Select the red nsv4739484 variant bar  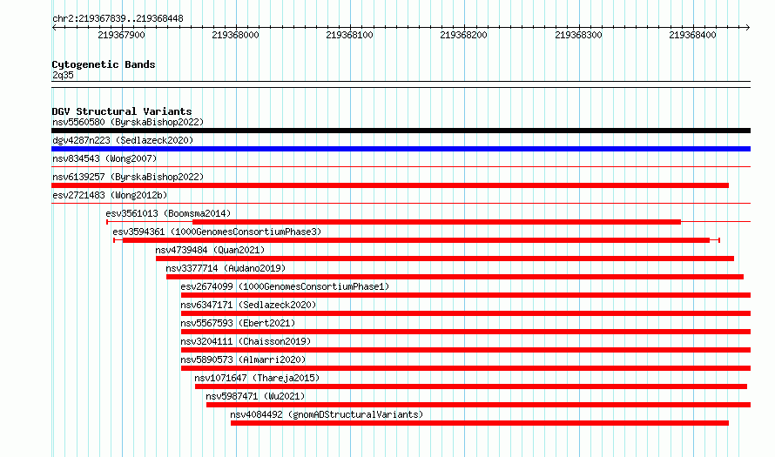point(445,259)
